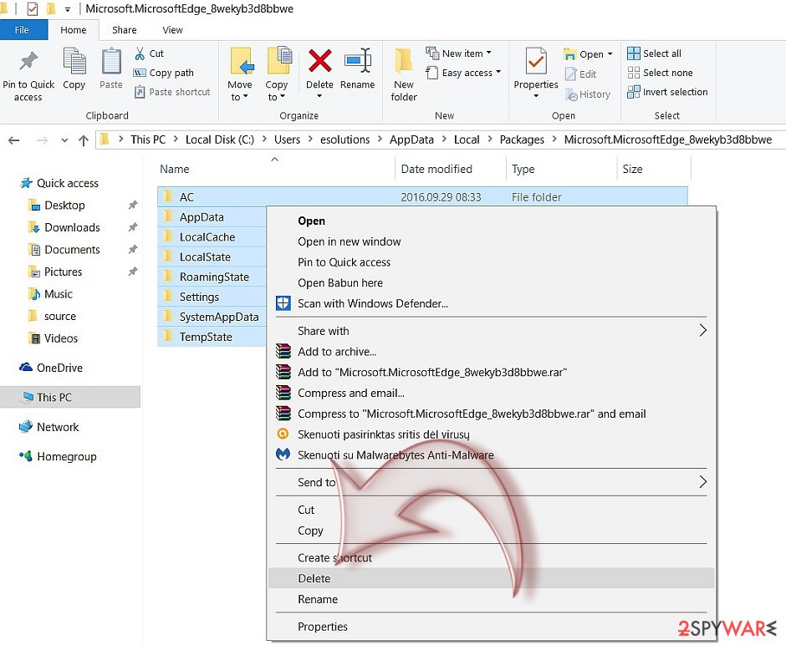This screenshot has height=645, width=786.
Task: Expand the Open button dropdown arrow
Action: pos(610,53)
